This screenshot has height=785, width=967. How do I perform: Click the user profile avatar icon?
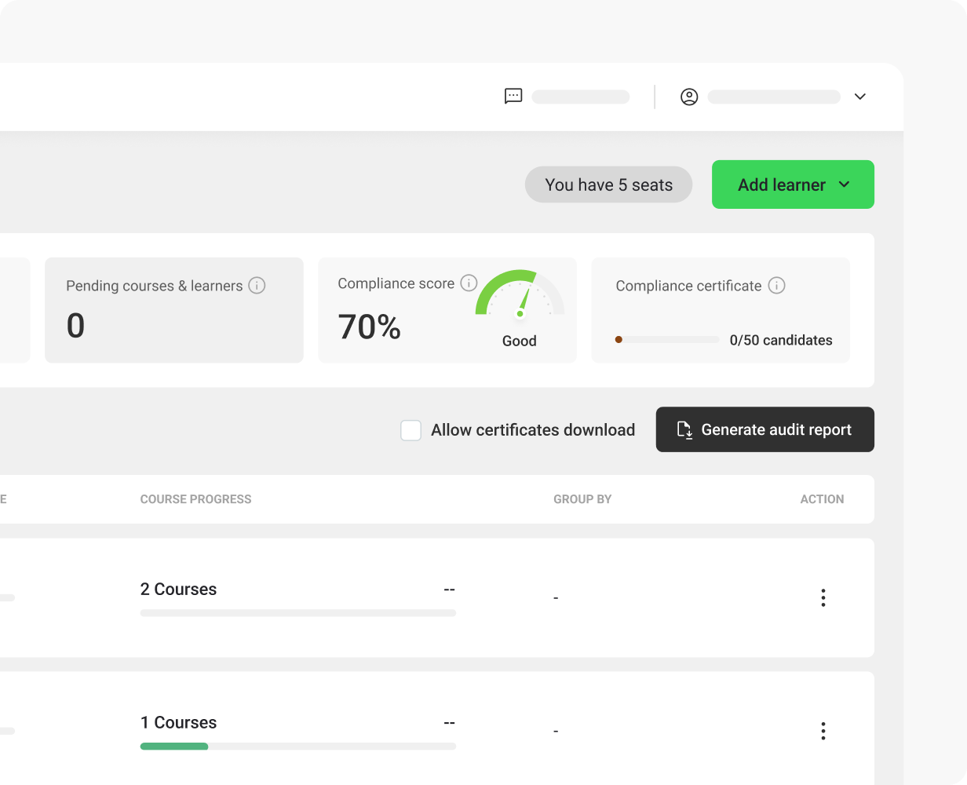click(x=689, y=97)
